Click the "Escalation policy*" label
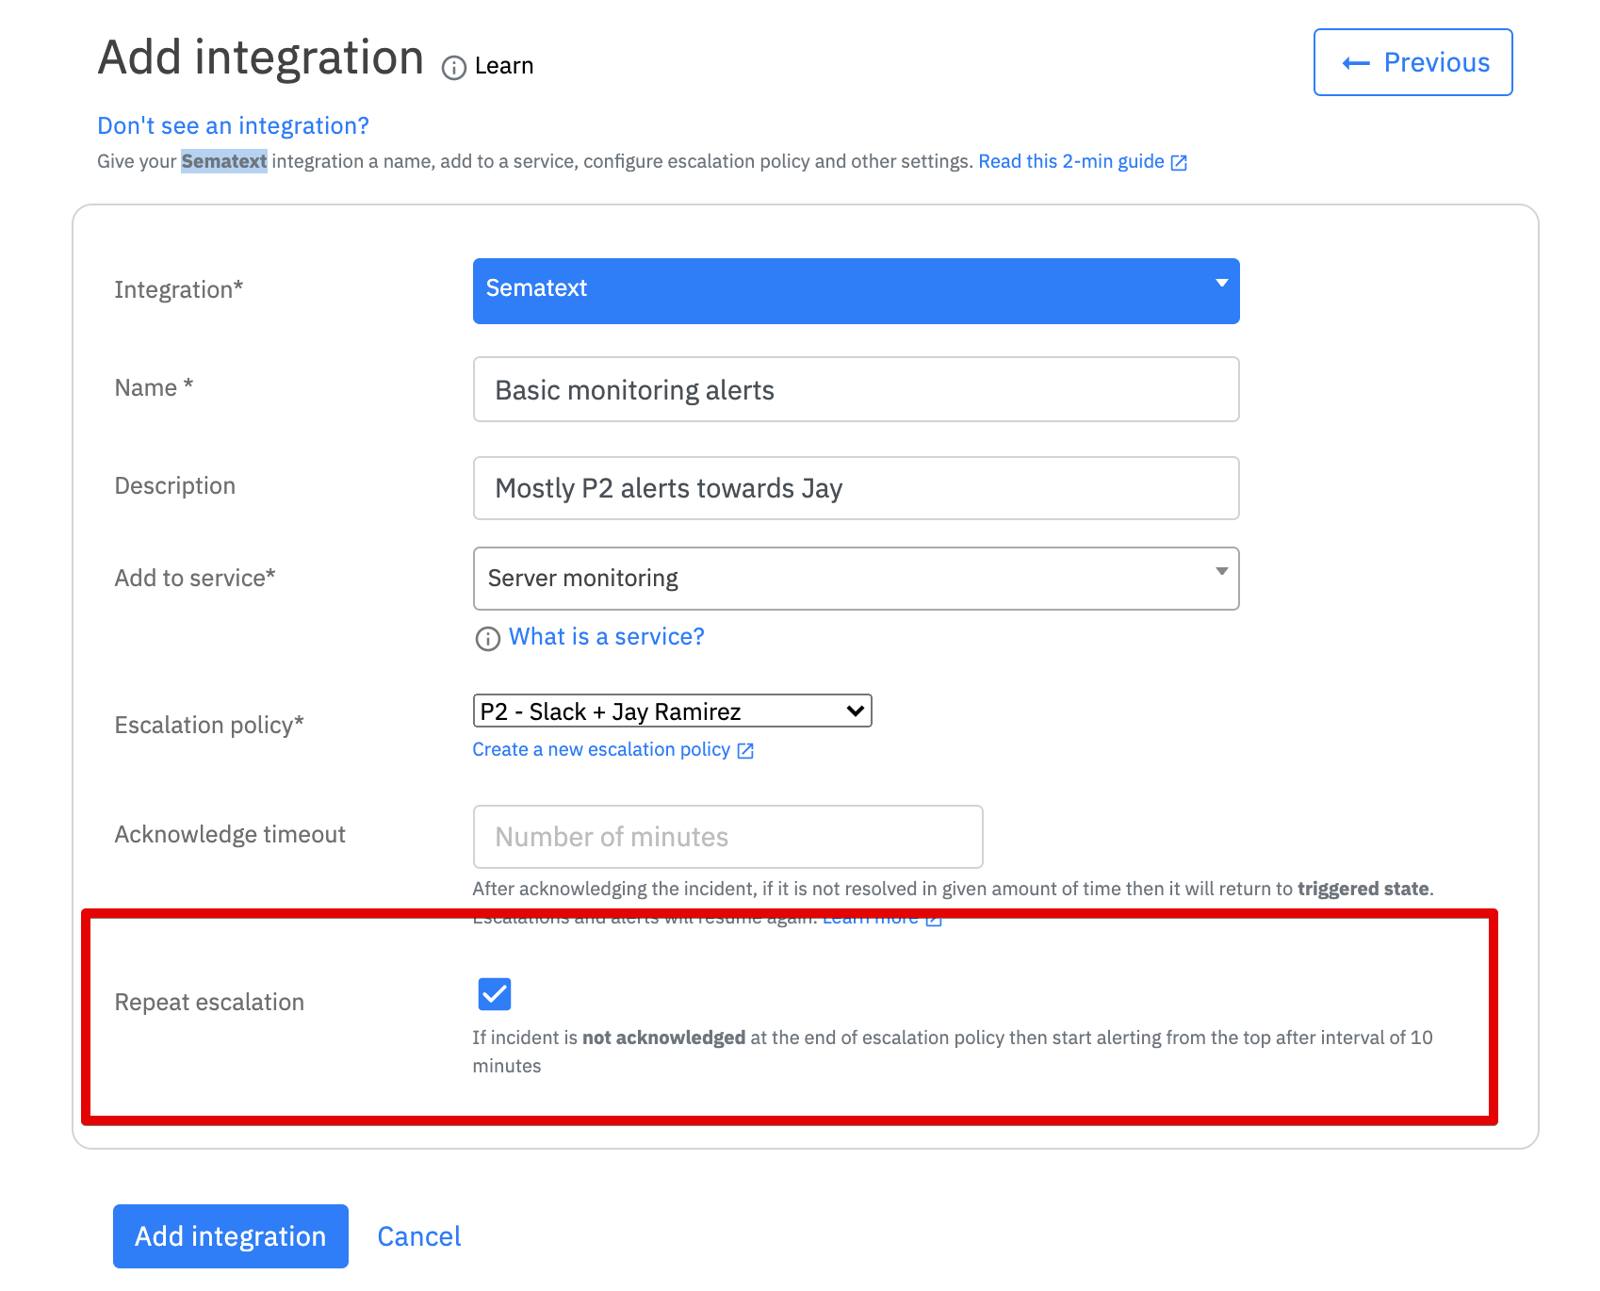 [209, 725]
